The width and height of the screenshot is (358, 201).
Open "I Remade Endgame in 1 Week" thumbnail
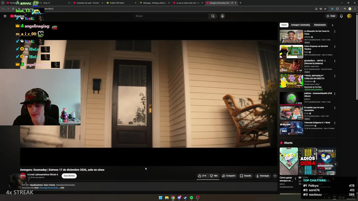click(291, 128)
